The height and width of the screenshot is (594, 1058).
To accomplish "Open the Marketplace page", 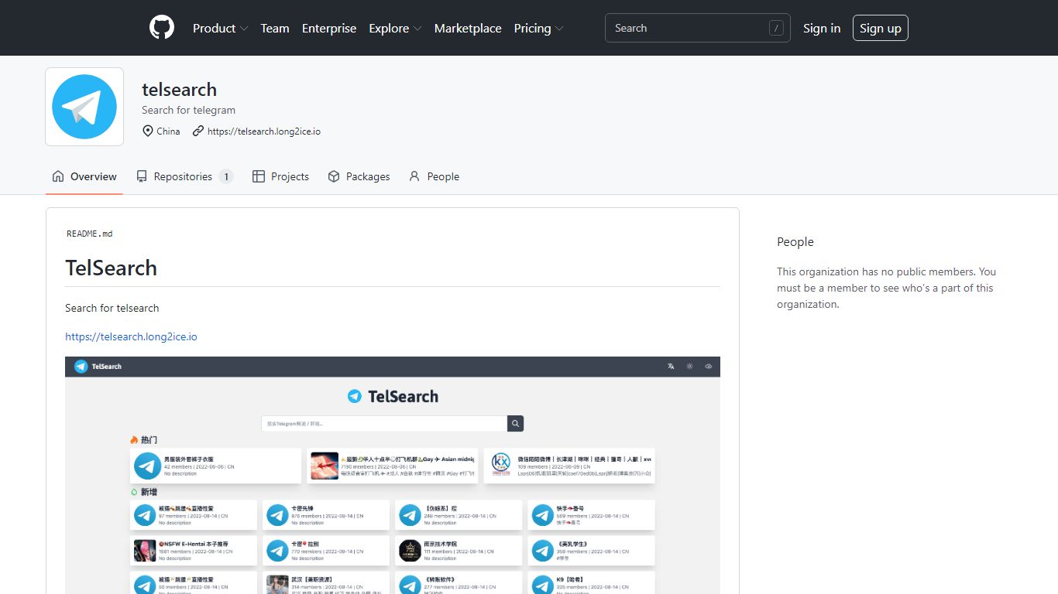I will (468, 28).
